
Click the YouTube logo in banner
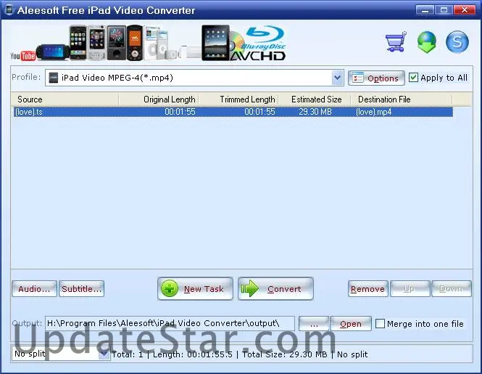tap(22, 56)
